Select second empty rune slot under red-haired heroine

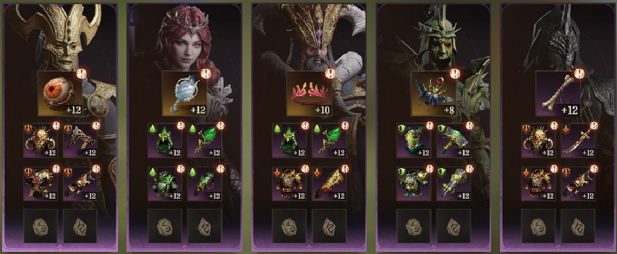tap(204, 226)
